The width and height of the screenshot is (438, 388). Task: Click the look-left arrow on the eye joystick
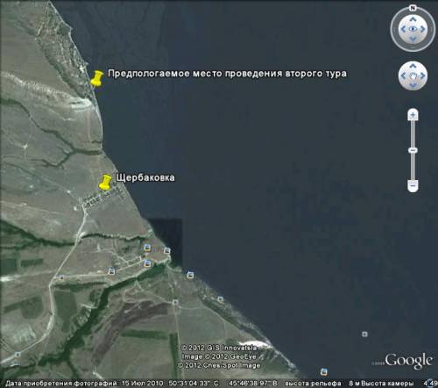point(403,29)
